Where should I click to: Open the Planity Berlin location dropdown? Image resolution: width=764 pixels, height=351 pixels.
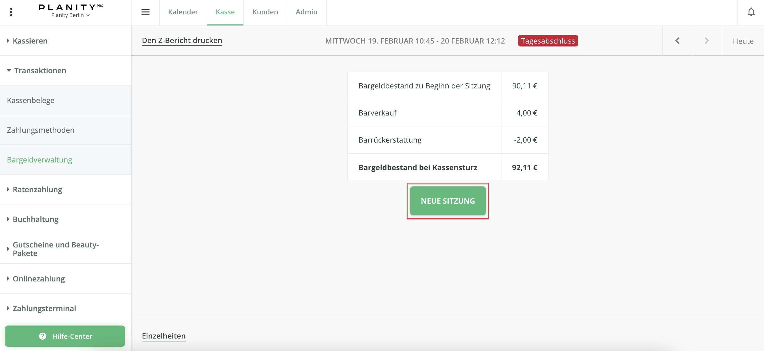click(x=70, y=15)
